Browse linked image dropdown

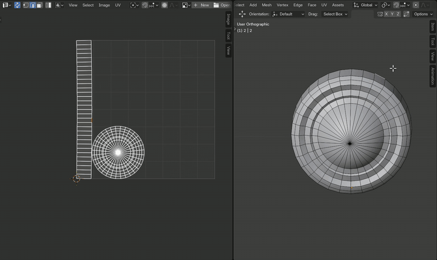coord(186,5)
